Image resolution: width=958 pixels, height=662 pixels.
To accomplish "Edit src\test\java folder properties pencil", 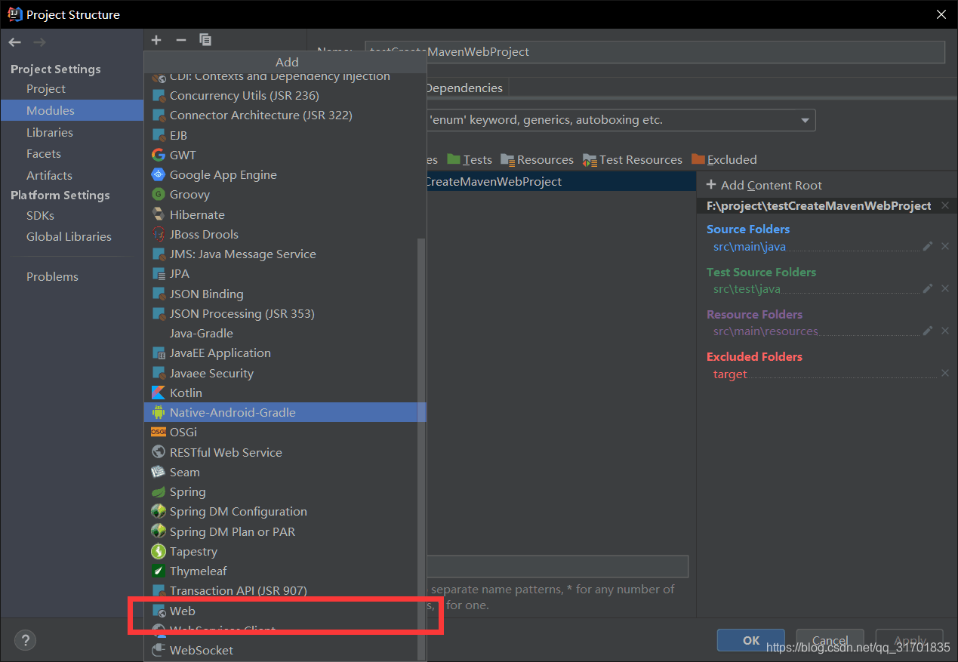I will 928,288.
